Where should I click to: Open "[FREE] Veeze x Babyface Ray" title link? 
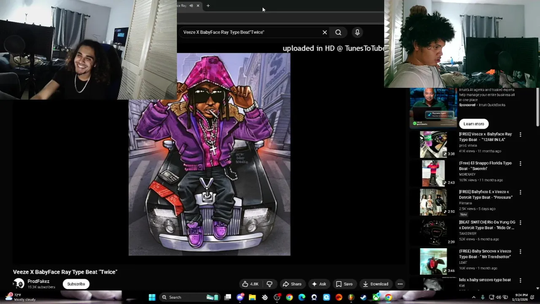coord(485,137)
